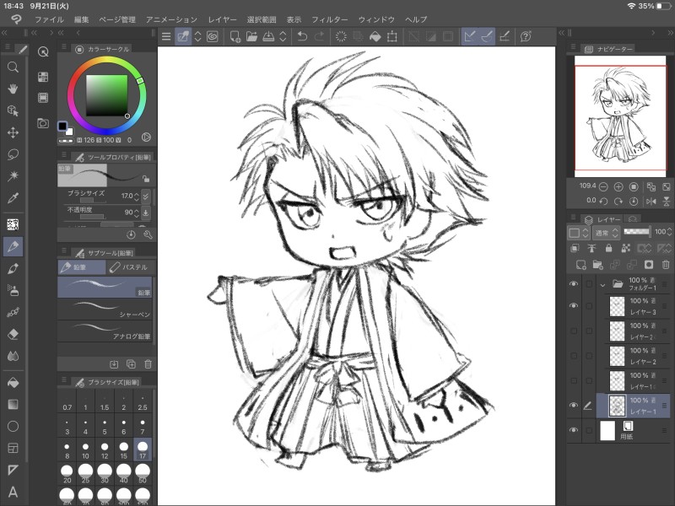Select the Frame Border tool
The image size is (675, 506).
pos(13,449)
